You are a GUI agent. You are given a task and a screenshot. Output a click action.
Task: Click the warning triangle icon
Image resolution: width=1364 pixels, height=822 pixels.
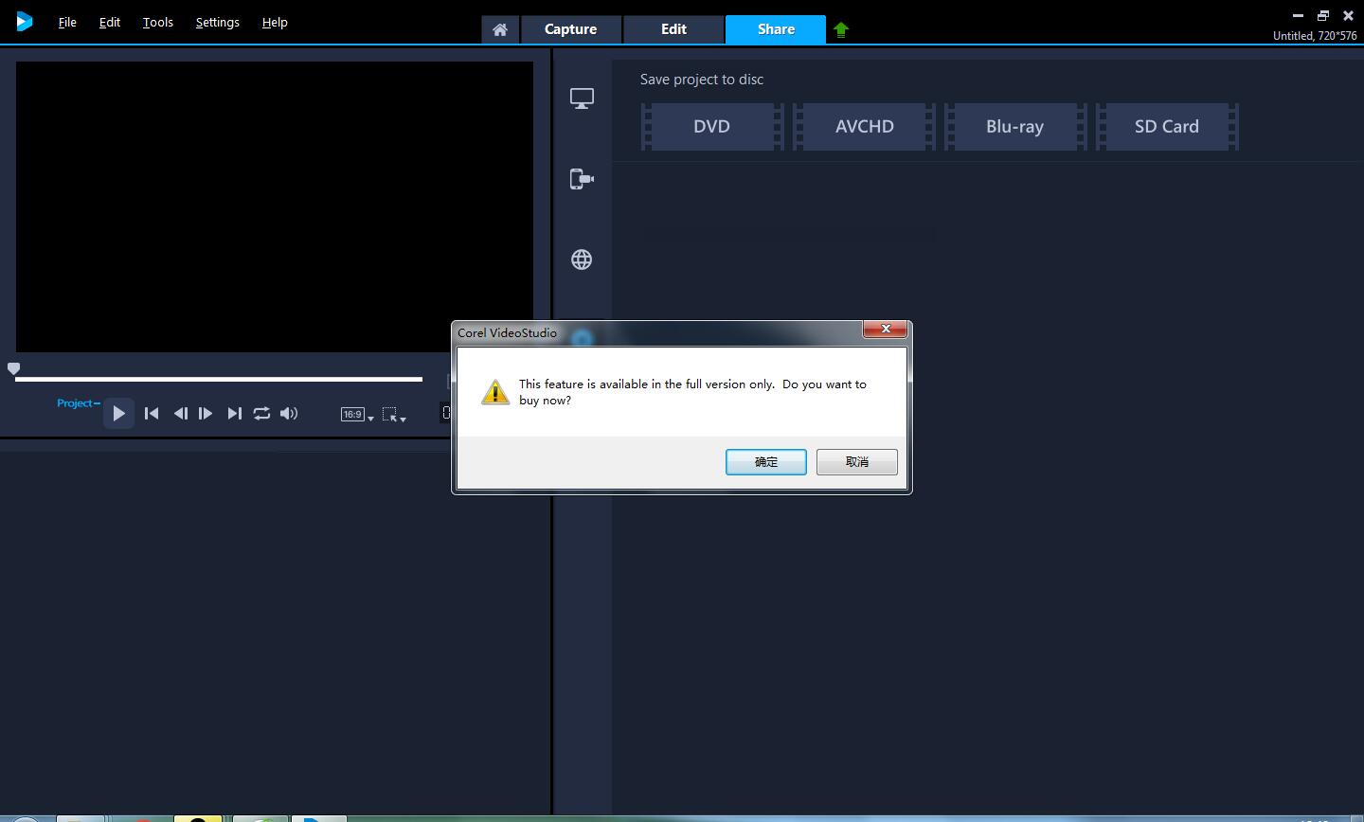495,392
